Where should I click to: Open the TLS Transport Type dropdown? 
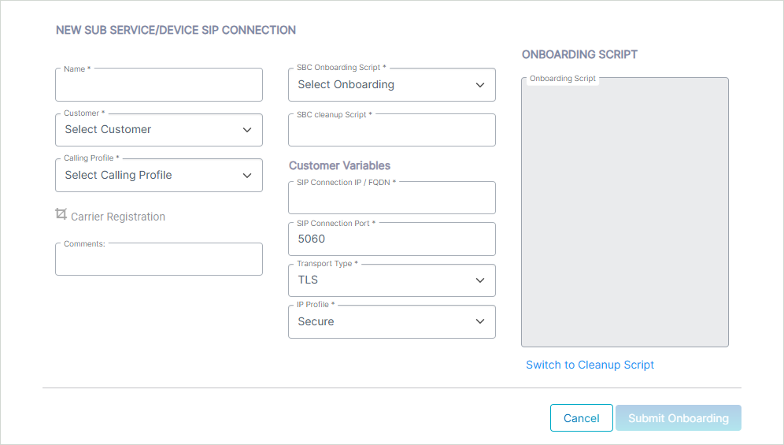[x=392, y=280]
